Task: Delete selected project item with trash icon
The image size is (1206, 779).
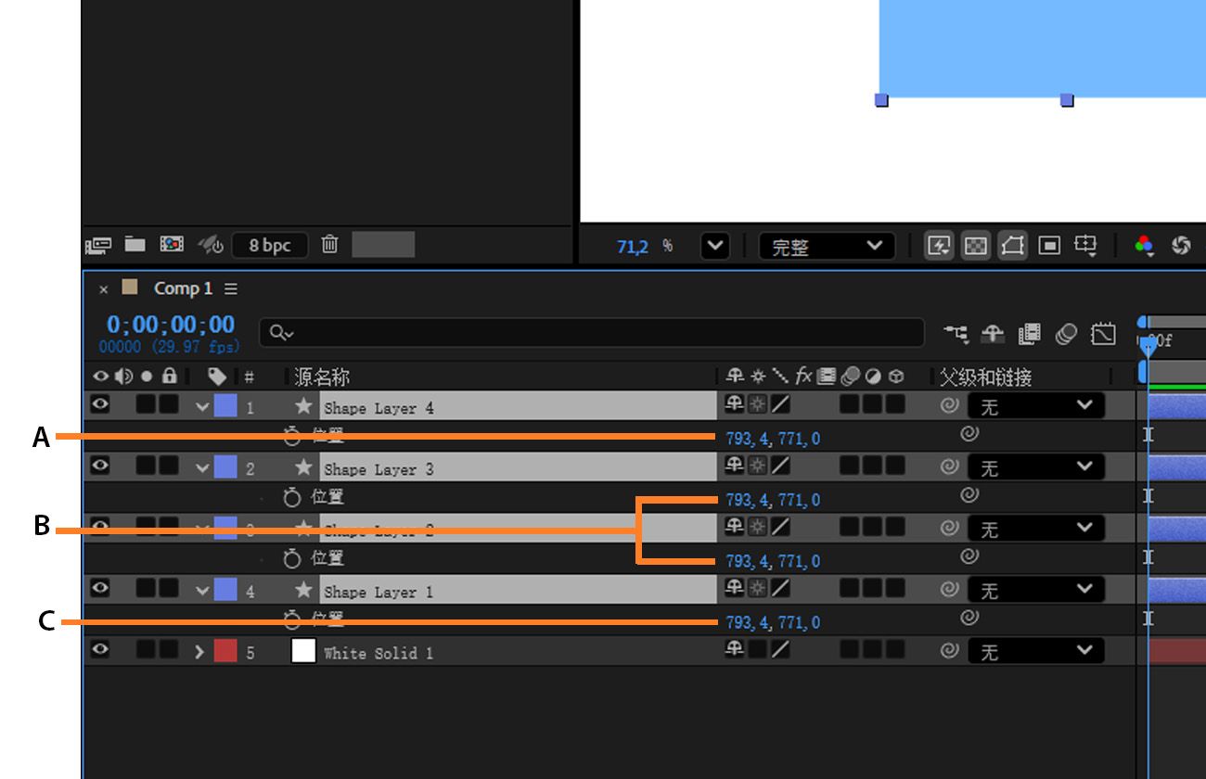Action: click(x=329, y=244)
